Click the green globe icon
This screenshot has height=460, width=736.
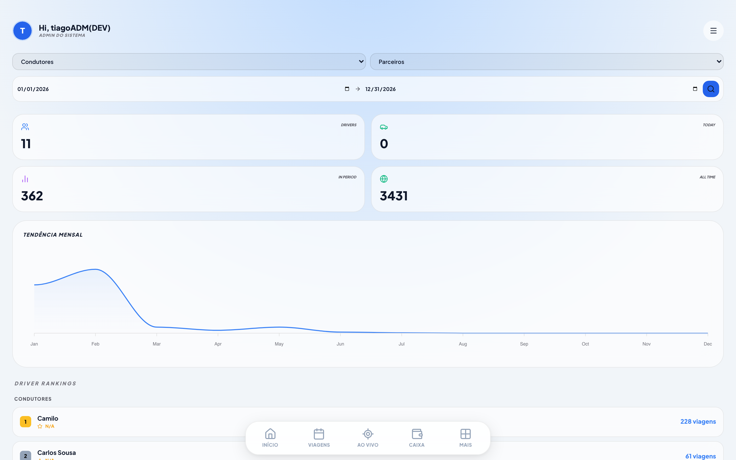[x=384, y=179]
